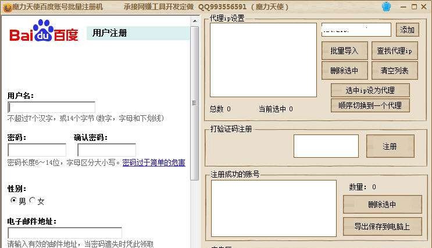Click 删除选中 in proxy settings
Screen dimensions: 432x248
345,70
